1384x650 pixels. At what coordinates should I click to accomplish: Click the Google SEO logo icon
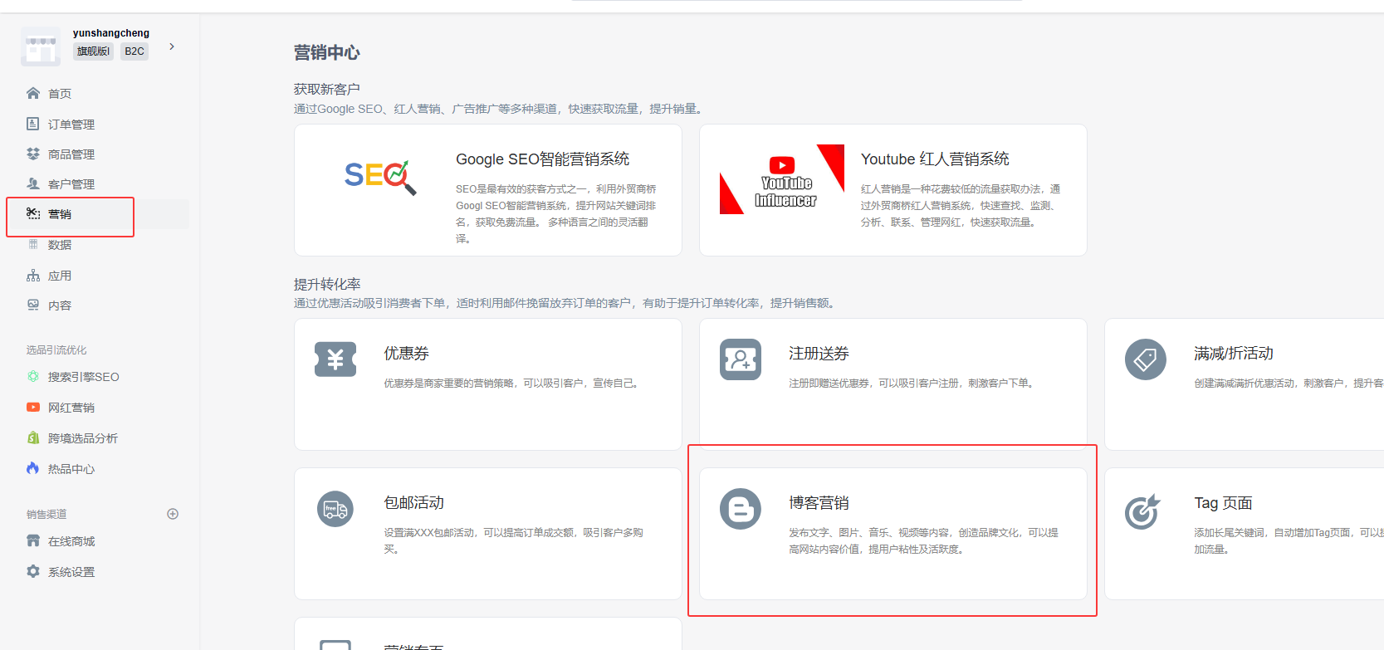(x=380, y=177)
